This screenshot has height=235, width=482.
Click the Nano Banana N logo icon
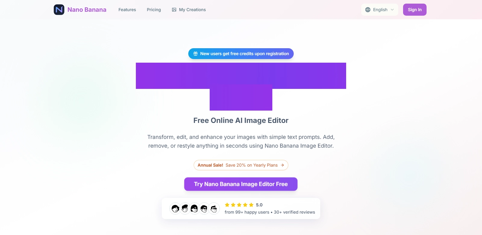click(59, 10)
